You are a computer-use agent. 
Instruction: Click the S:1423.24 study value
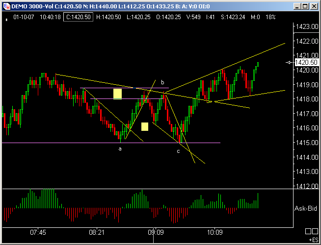(x=233, y=17)
